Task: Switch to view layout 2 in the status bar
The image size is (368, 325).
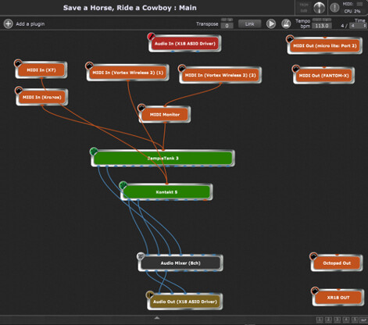Action: click(328, 320)
